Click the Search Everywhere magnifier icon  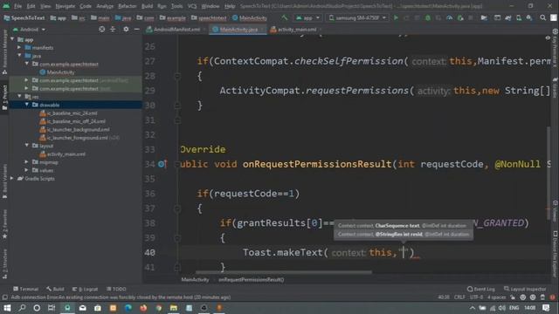click(542, 17)
